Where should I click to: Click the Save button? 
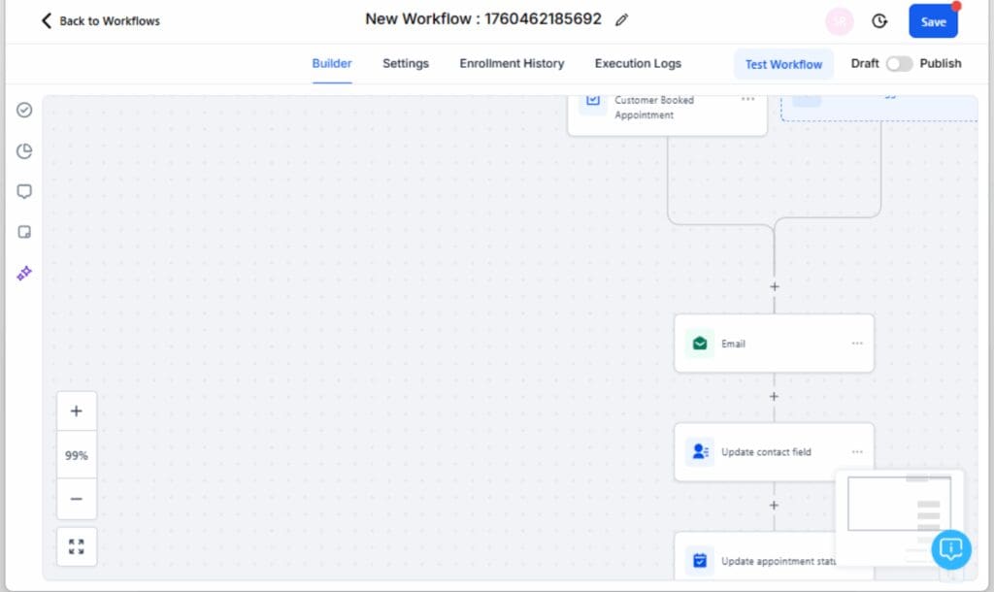point(932,20)
